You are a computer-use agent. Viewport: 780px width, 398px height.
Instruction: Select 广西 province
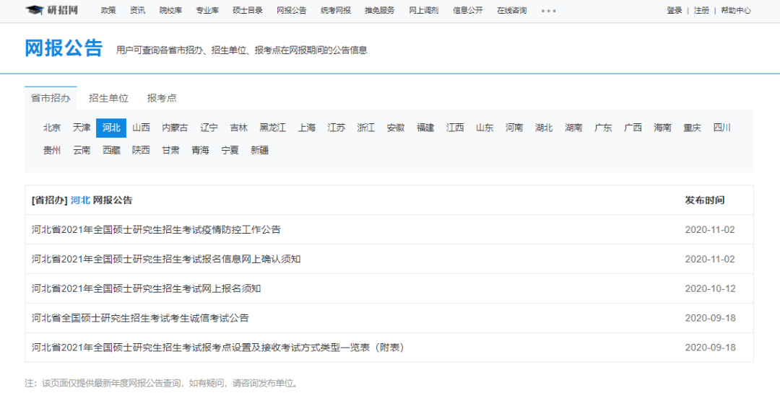633,128
